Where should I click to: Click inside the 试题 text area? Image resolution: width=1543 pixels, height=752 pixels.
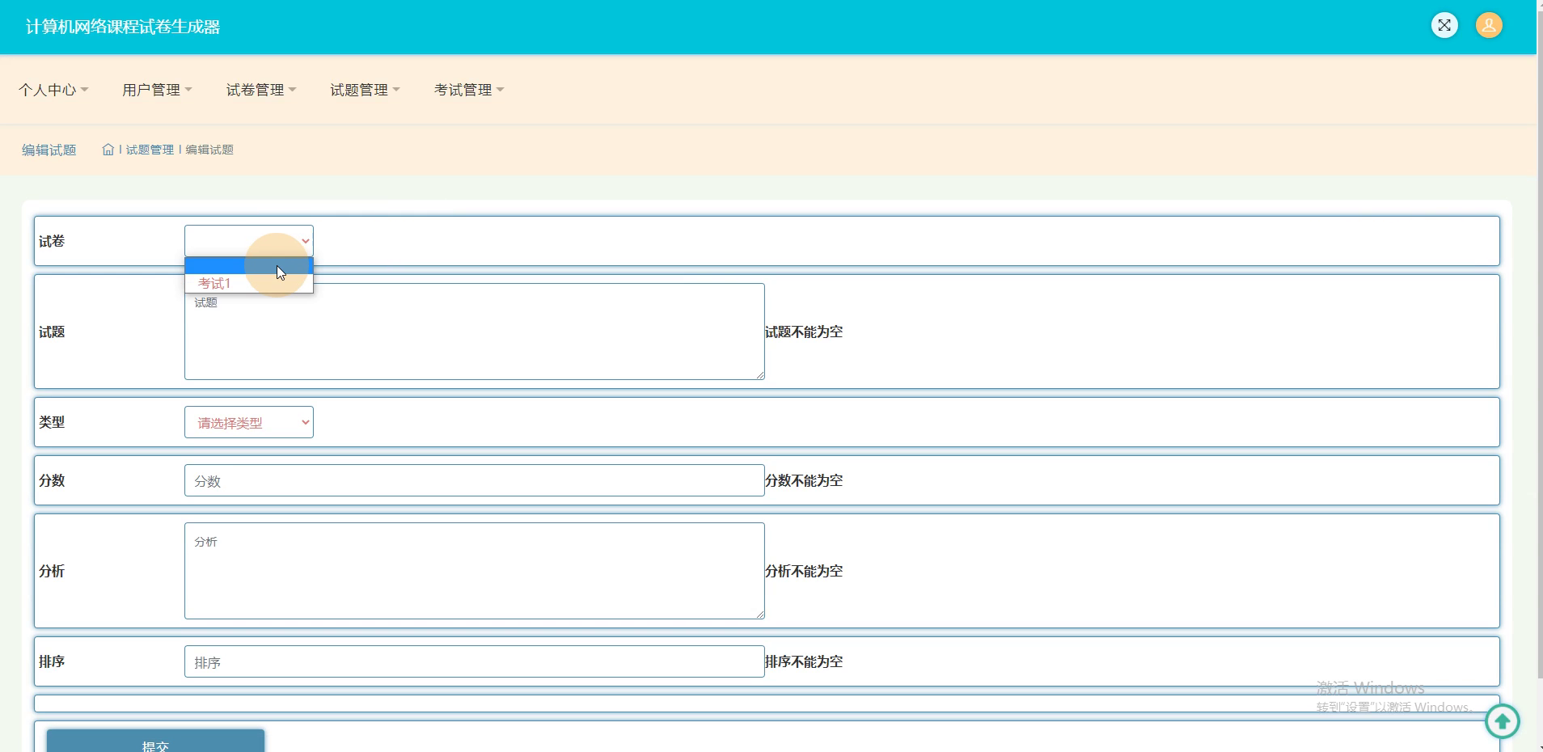475,332
